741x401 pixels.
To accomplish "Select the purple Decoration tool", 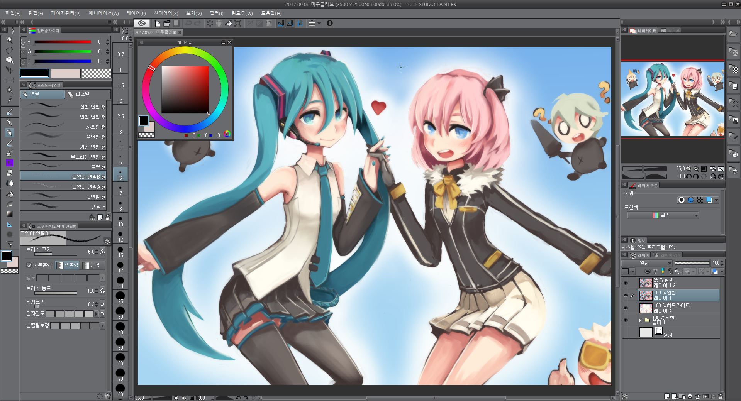I will tap(10, 163).
